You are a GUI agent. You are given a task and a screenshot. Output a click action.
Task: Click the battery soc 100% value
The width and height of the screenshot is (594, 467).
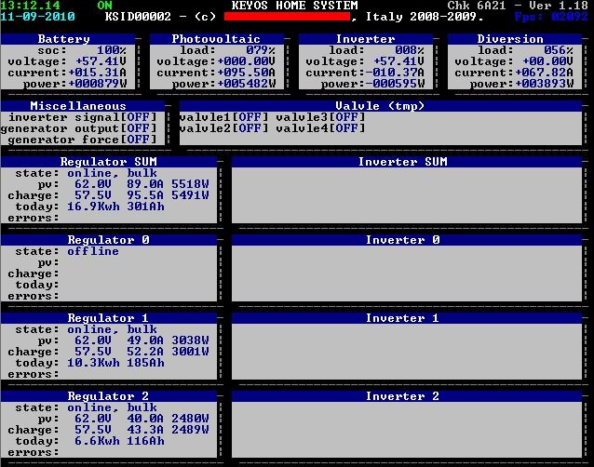point(112,50)
